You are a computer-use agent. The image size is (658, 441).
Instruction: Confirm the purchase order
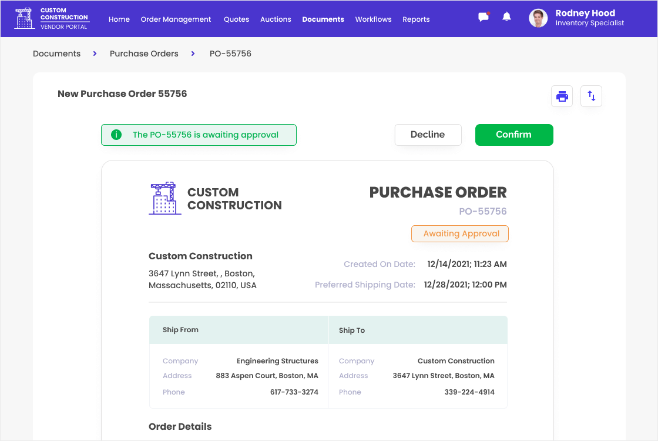[x=513, y=135]
